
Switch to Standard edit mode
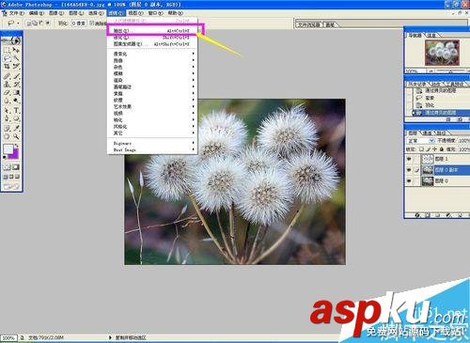7,167
